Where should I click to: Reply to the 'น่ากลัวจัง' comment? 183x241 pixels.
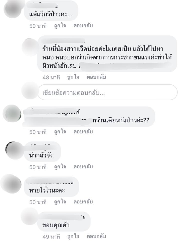pyautogui.click(x=83, y=167)
